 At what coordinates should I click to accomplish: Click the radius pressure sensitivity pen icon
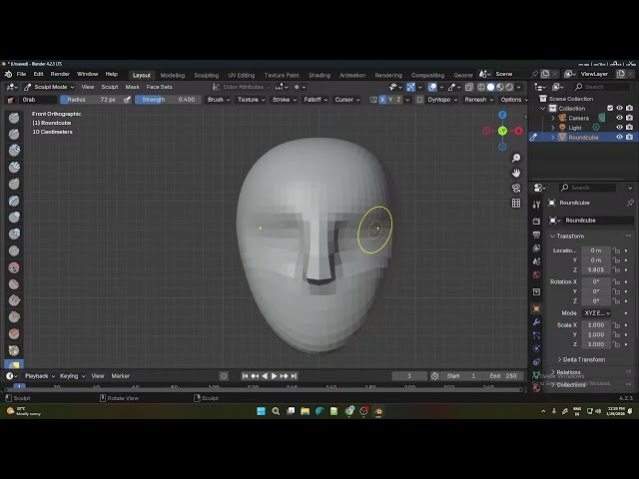click(127, 100)
